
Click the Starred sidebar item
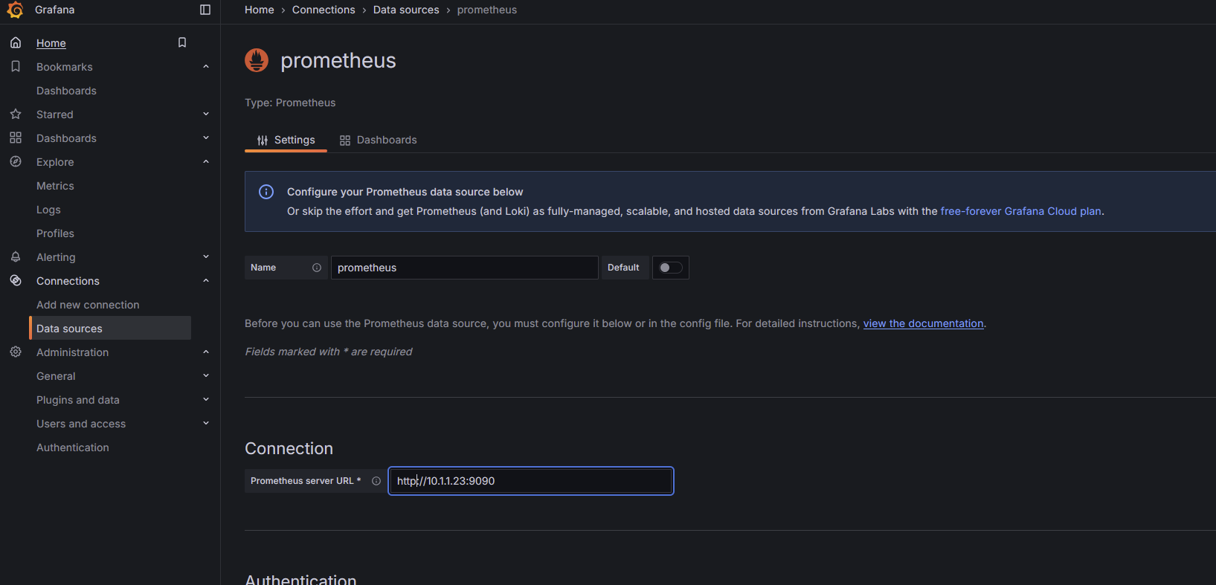55,114
